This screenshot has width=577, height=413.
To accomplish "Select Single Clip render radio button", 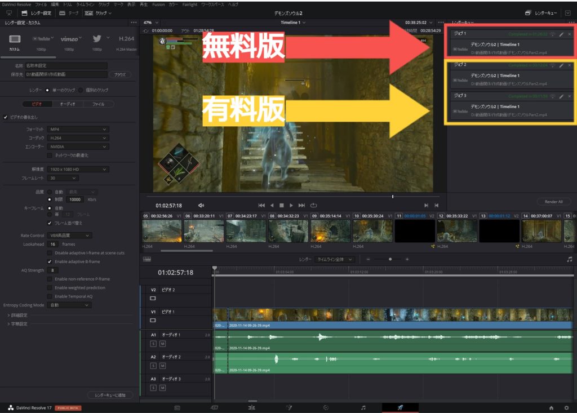I will coord(47,90).
